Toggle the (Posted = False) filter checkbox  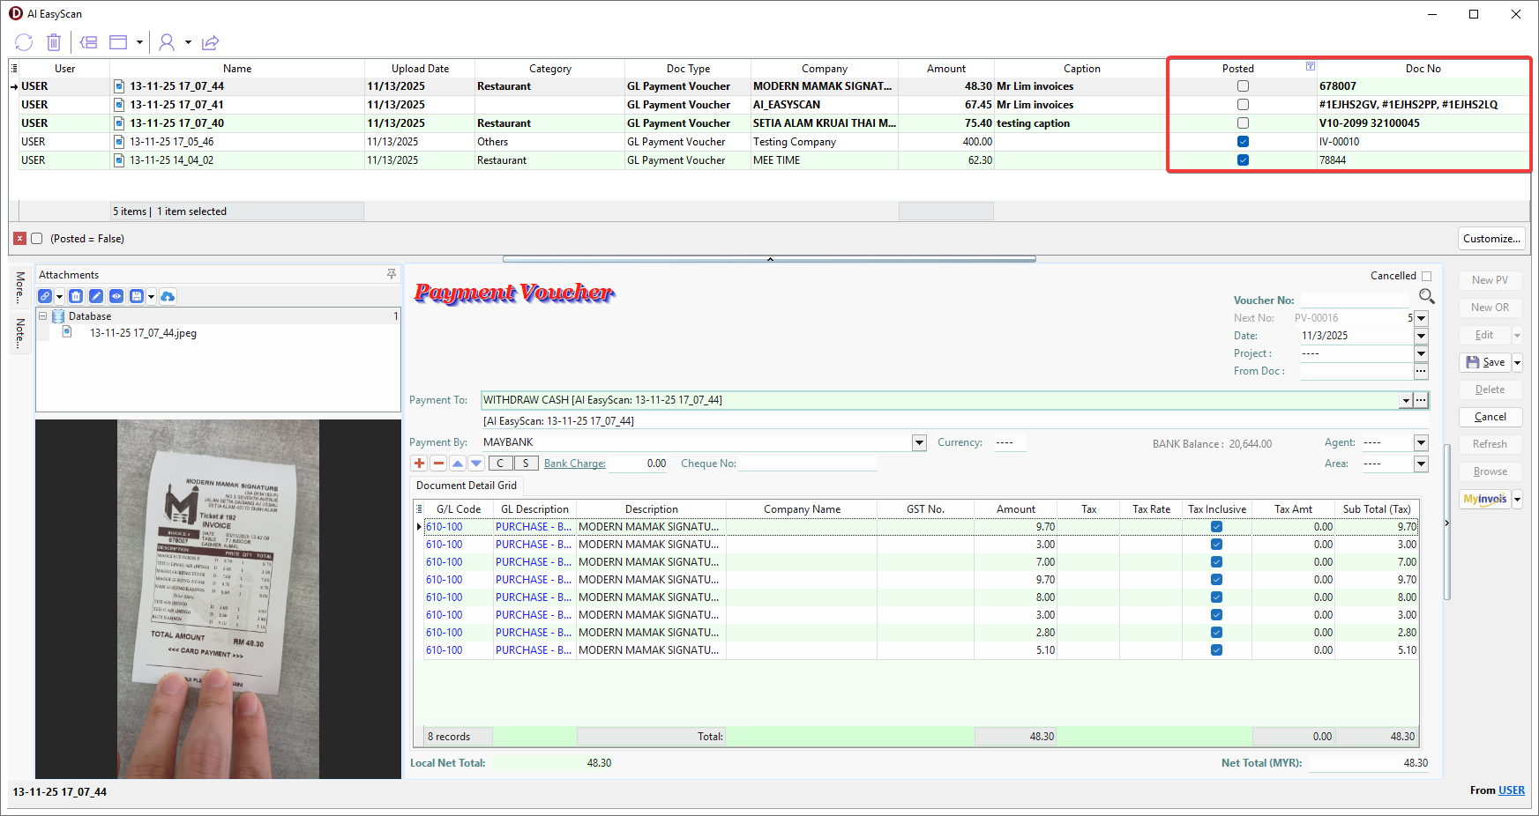click(37, 239)
